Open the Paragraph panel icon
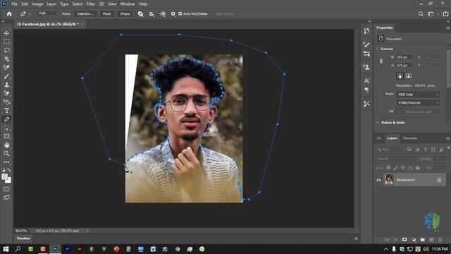Viewport: 451px width, 254px height. click(366, 90)
